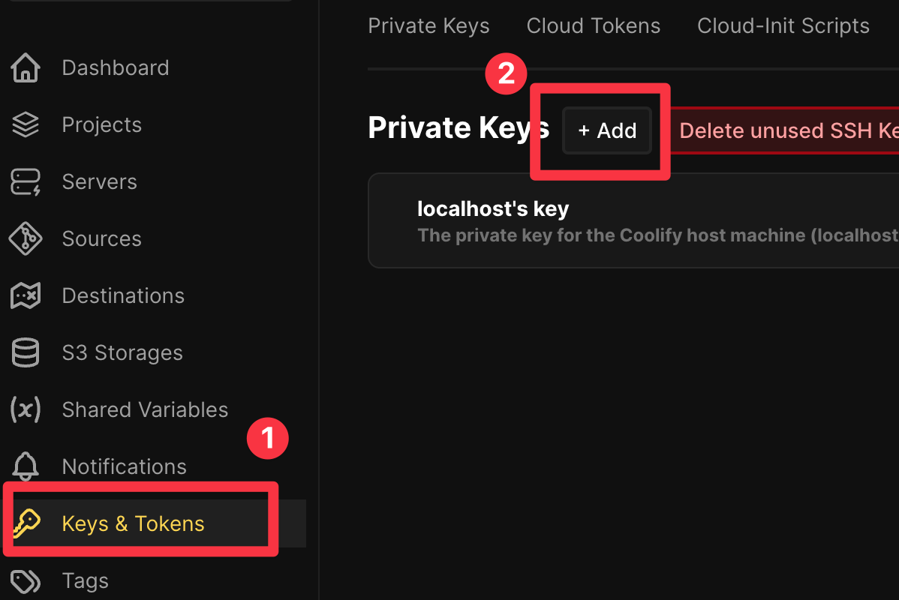Choose the Dashboard text label in sidebar
899x600 pixels.
pos(115,68)
